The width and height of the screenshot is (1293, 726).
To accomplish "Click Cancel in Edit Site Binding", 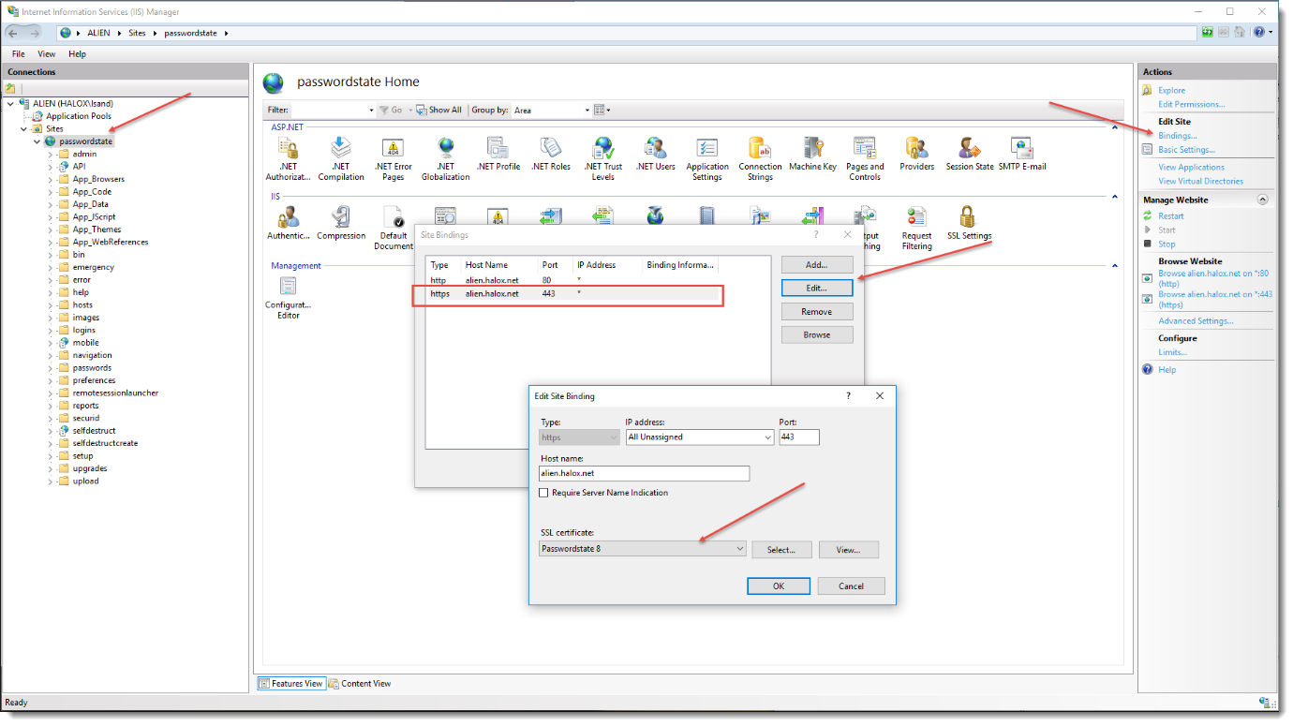I will point(851,585).
